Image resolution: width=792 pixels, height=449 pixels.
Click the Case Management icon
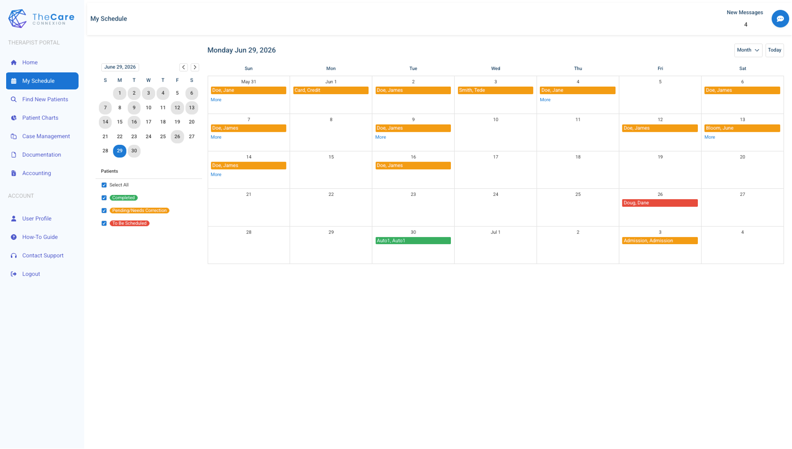click(14, 136)
